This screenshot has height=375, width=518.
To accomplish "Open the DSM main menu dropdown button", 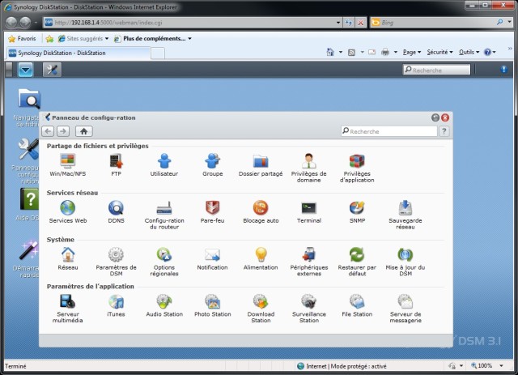I will click(x=25, y=70).
